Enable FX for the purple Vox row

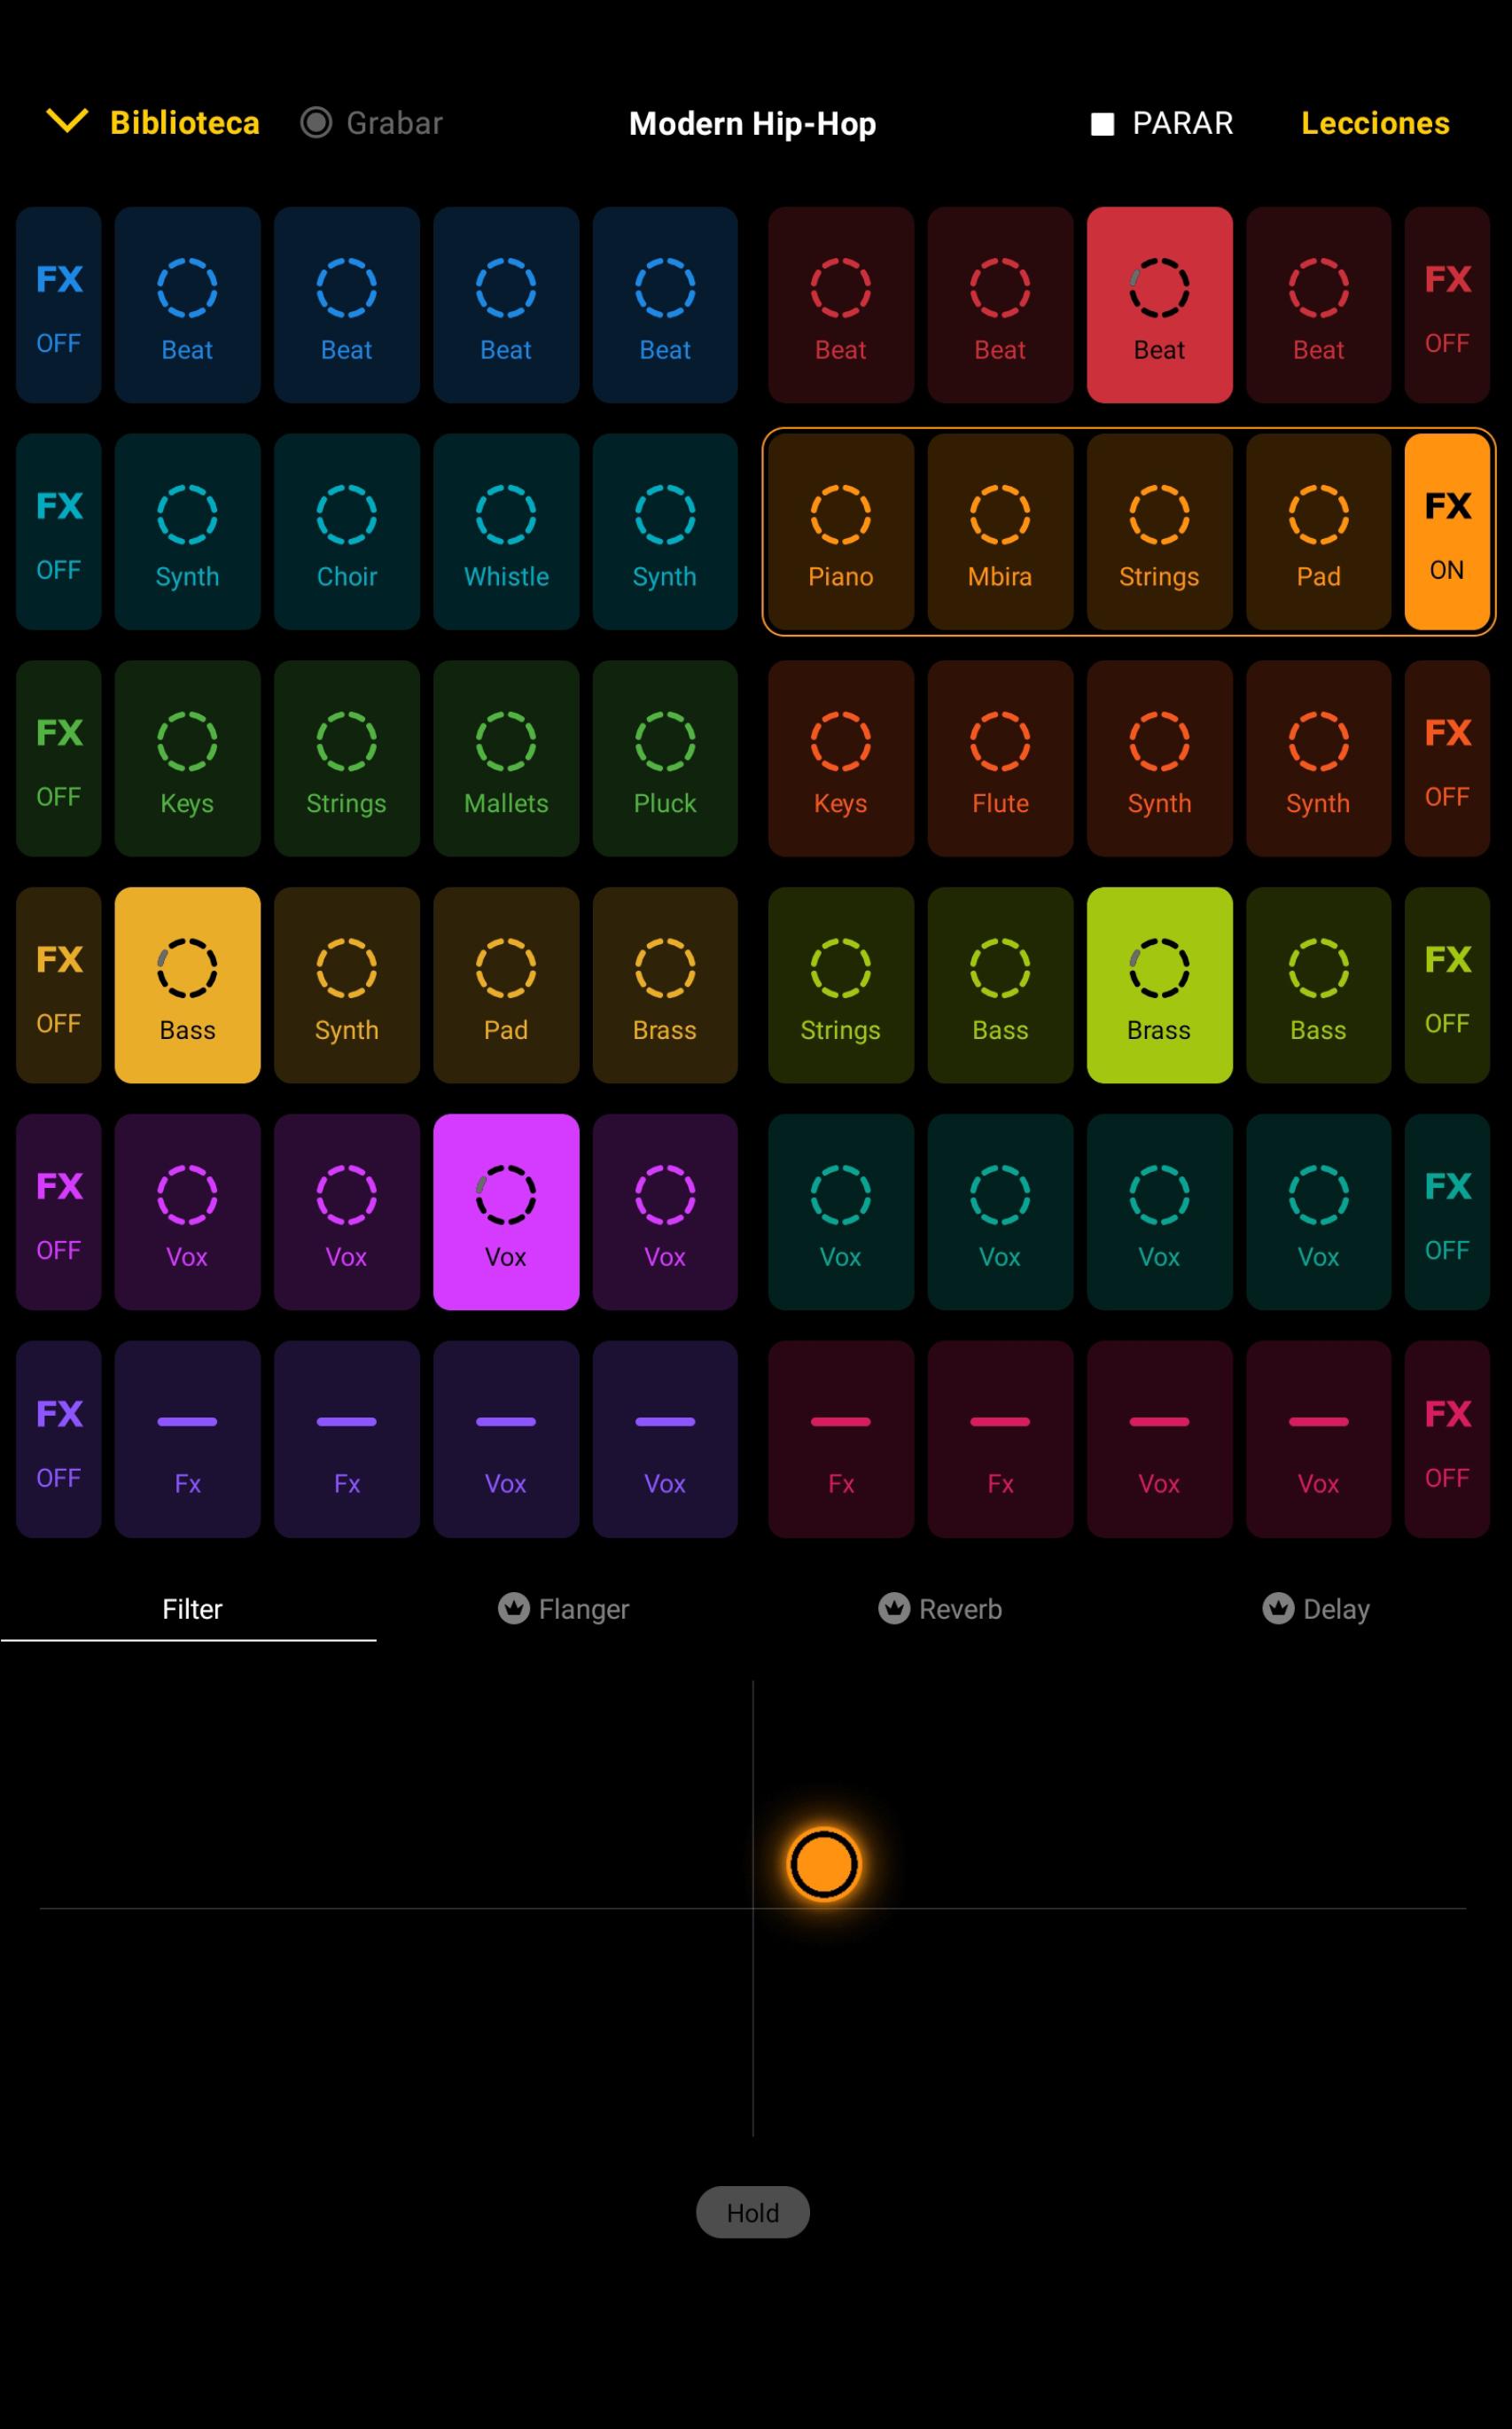(58, 1212)
